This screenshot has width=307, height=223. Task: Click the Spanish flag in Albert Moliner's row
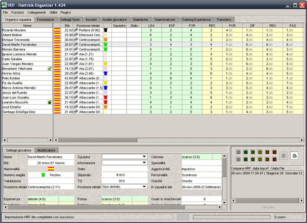coord(57,35)
